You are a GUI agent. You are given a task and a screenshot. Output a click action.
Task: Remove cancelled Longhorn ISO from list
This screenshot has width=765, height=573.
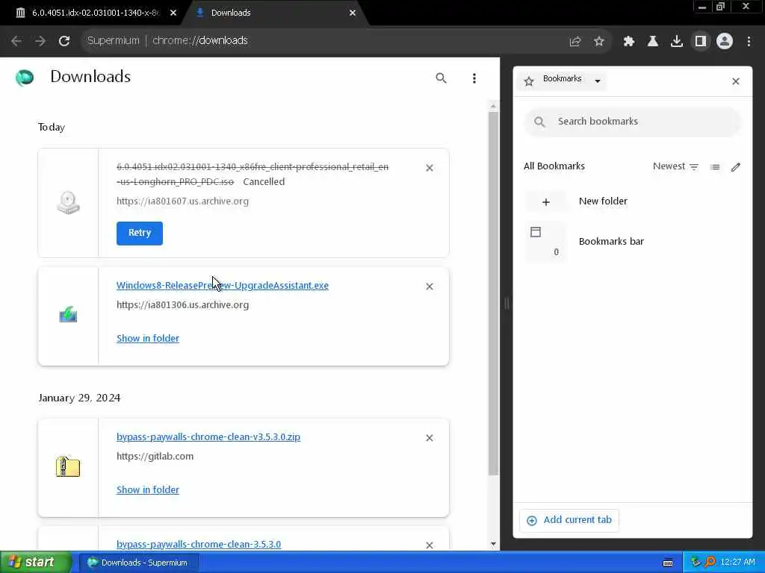coord(430,168)
